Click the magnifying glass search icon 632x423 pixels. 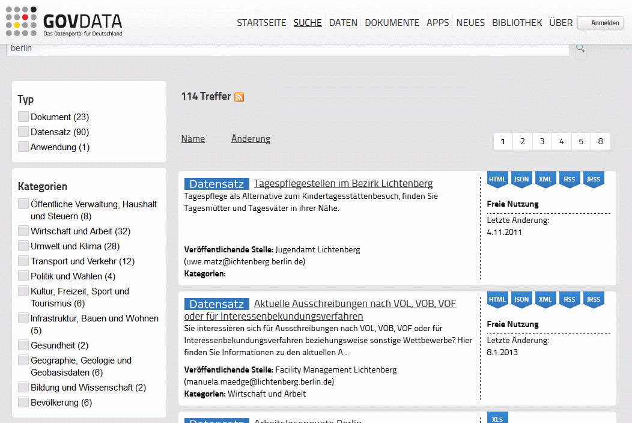coord(580,49)
